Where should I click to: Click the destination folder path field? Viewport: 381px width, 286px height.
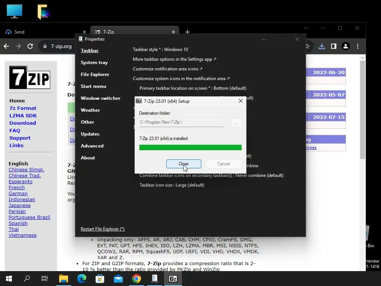(x=181, y=122)
